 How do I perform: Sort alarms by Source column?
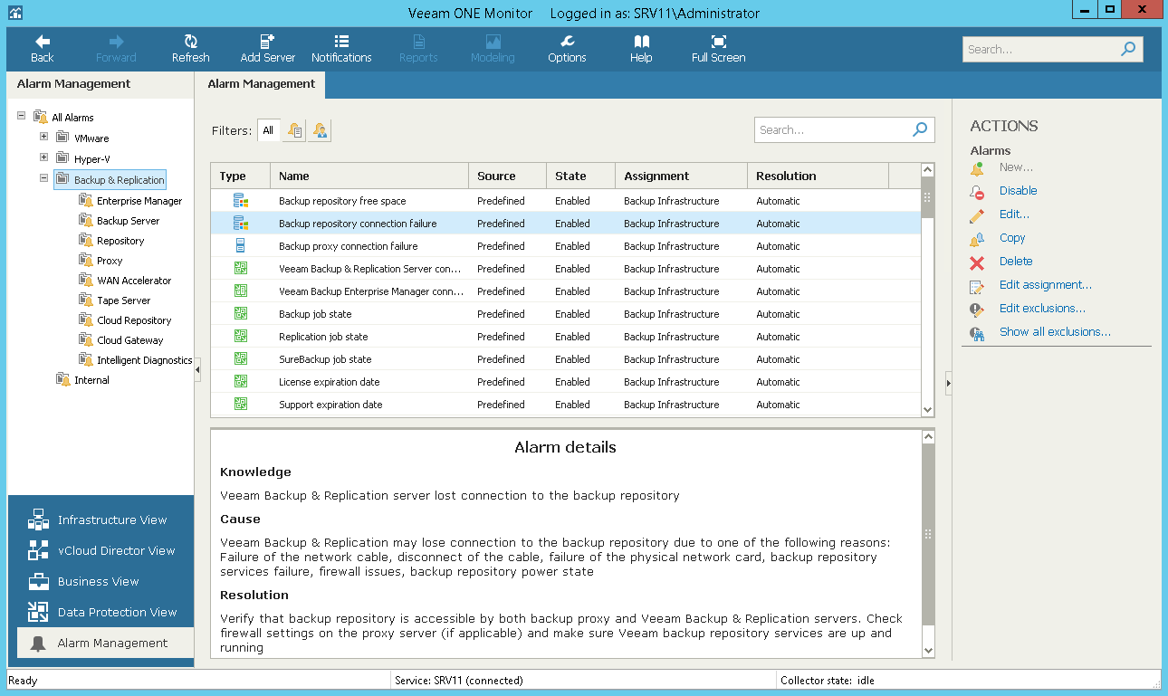(508, 176)
